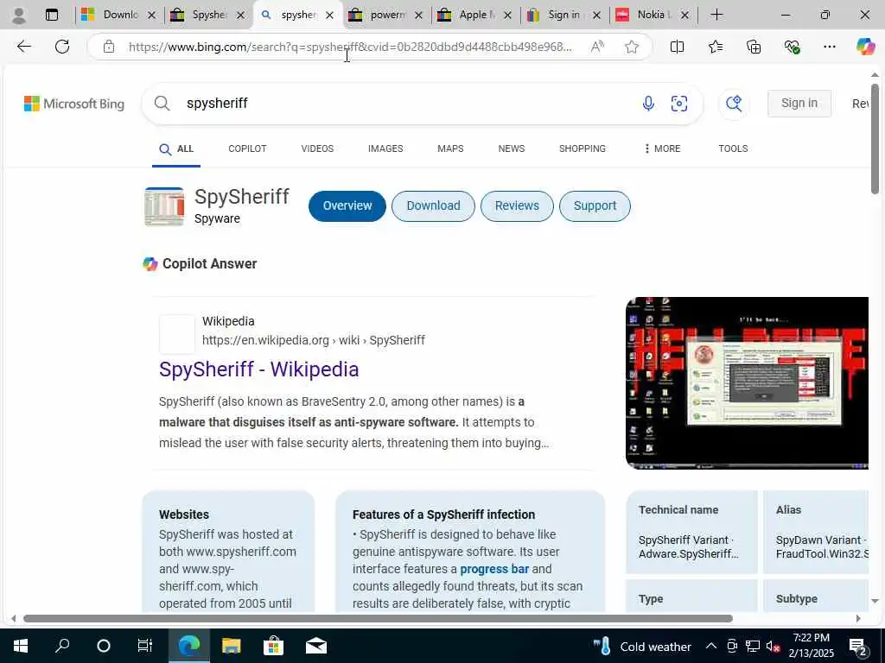885x663 pixels.
Task: Open the tab actions menu icon
Action: 51,16
